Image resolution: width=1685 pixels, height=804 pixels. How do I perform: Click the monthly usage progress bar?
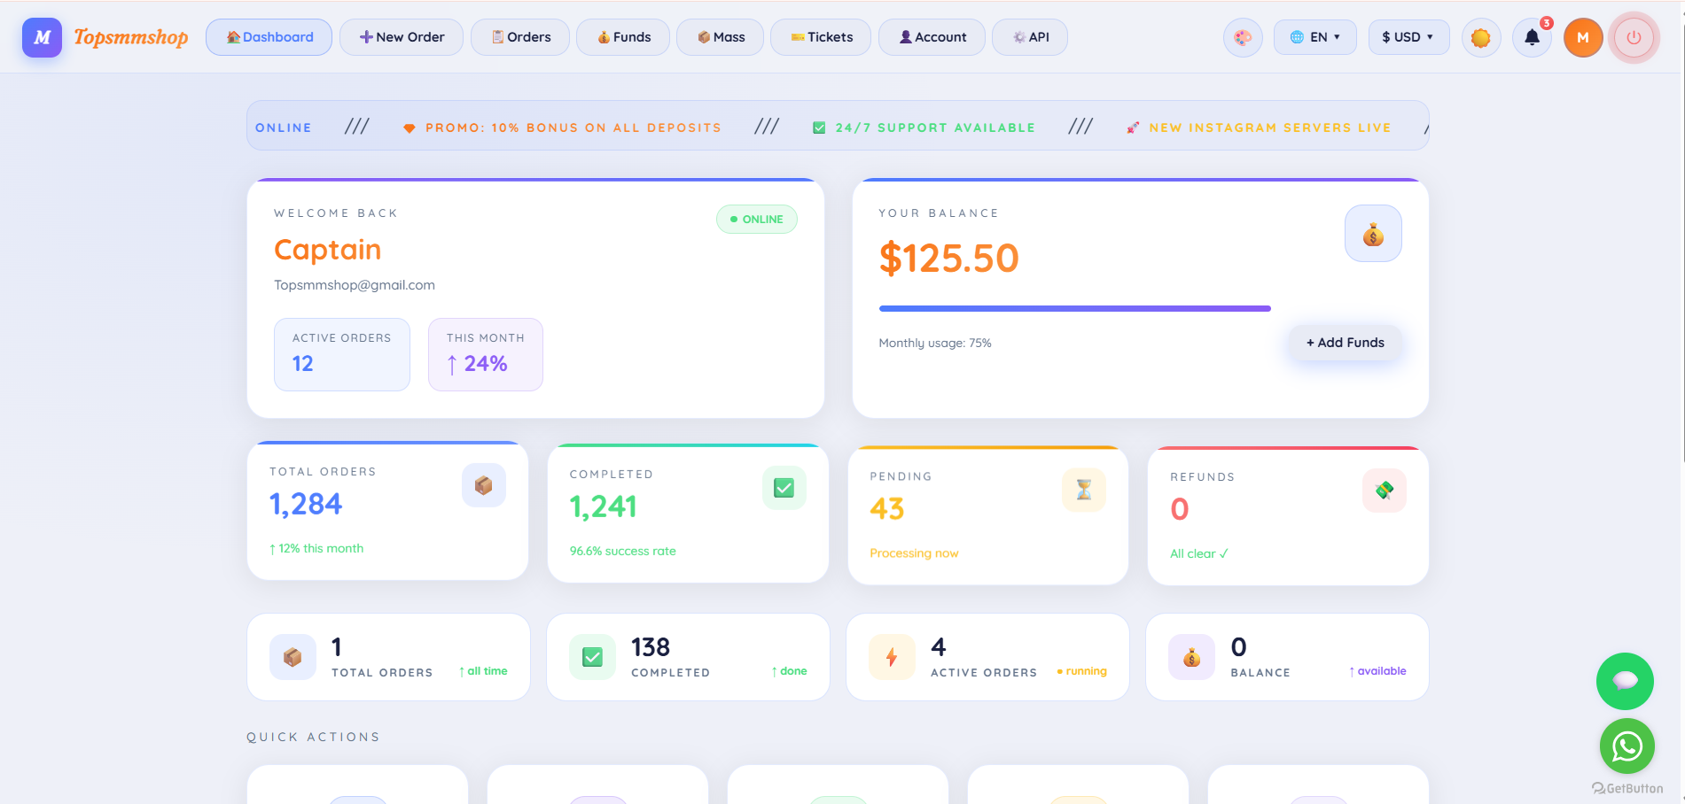tap(1074, 308)
